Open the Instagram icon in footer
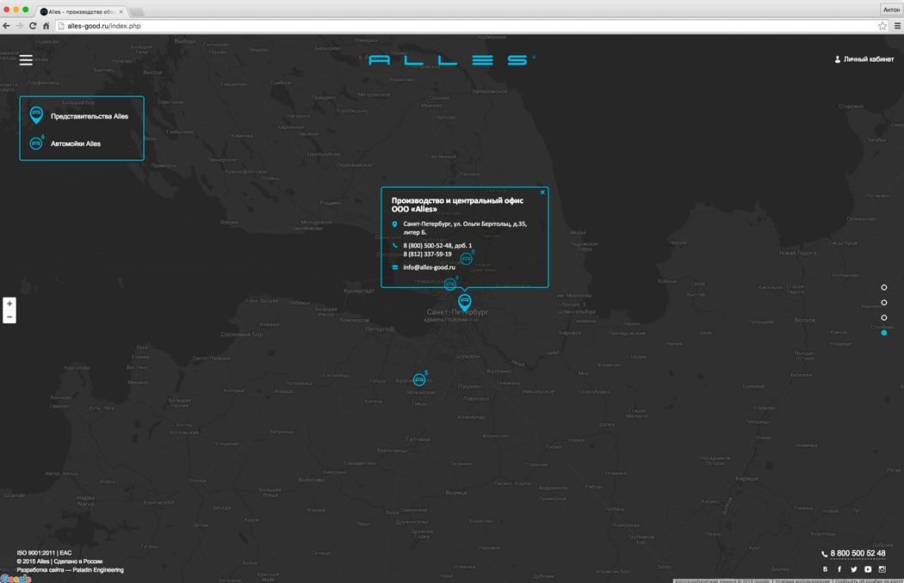904x583 pixels. click(882, 569)
